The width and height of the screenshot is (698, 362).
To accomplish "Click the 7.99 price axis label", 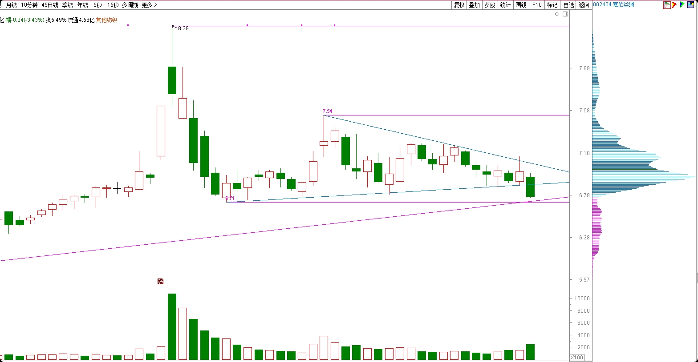I will [584, 68].
